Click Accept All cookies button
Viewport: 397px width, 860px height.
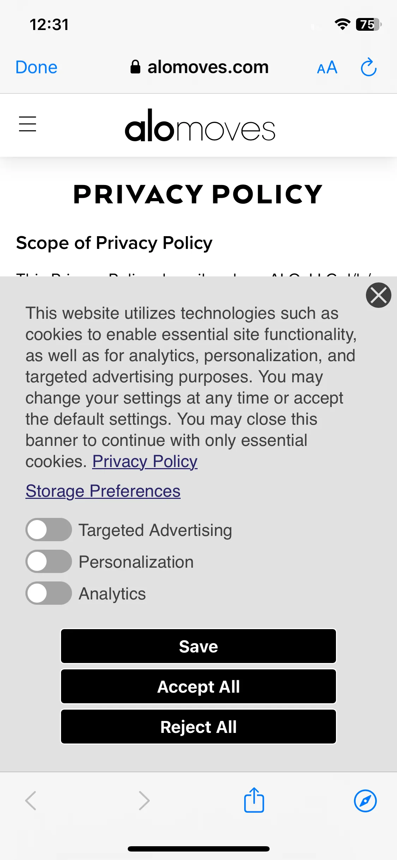coord(198,686)
